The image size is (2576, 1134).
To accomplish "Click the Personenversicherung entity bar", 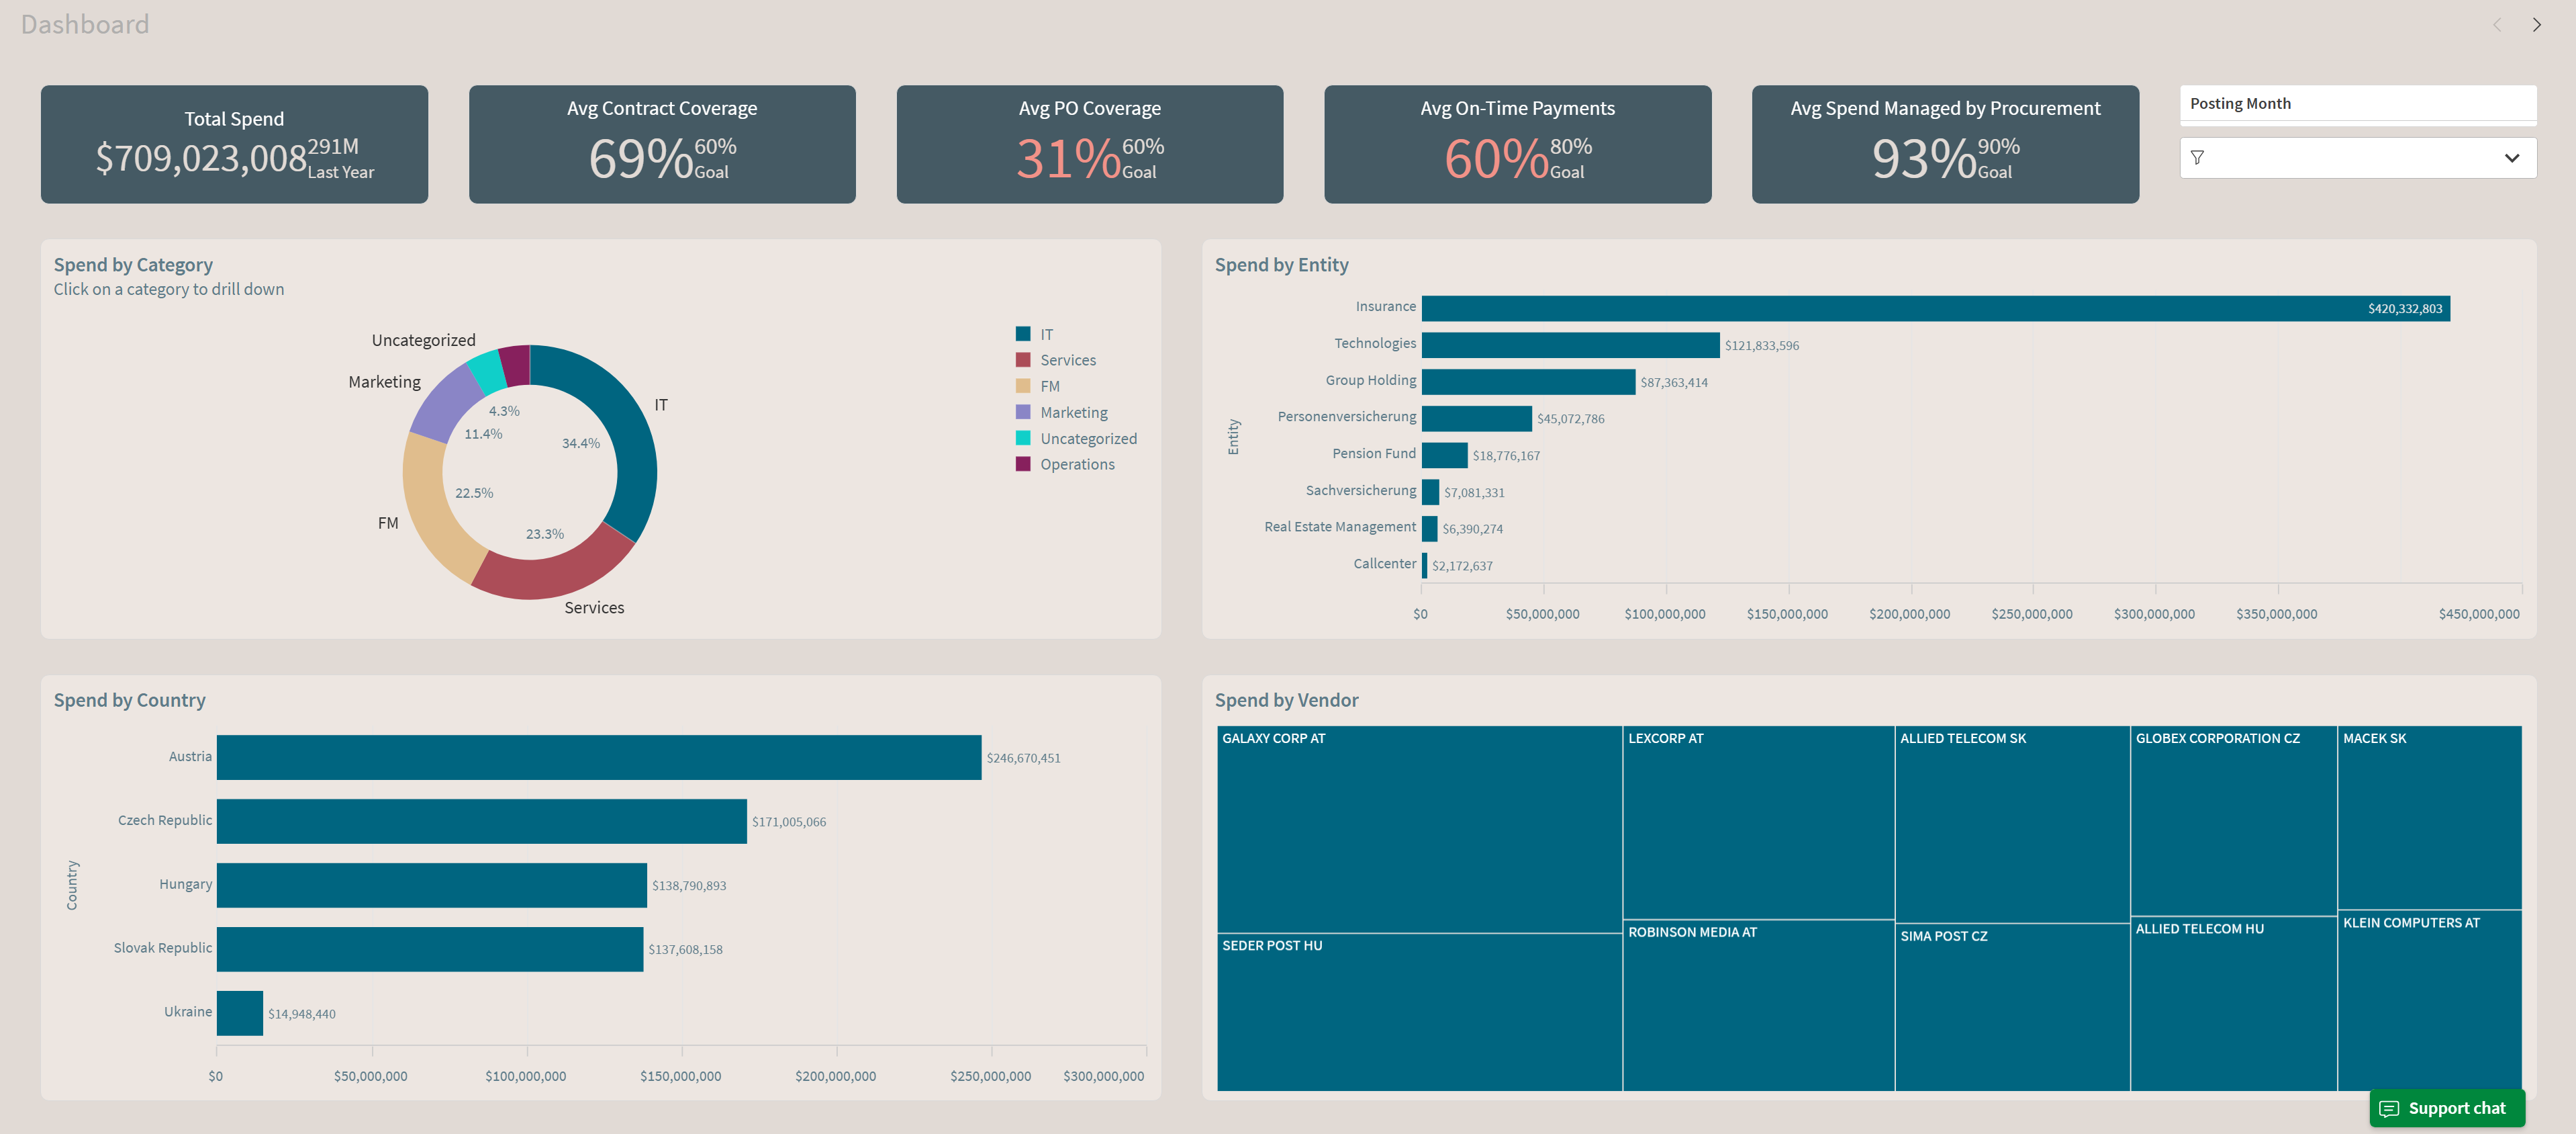I will point(1476,419).
